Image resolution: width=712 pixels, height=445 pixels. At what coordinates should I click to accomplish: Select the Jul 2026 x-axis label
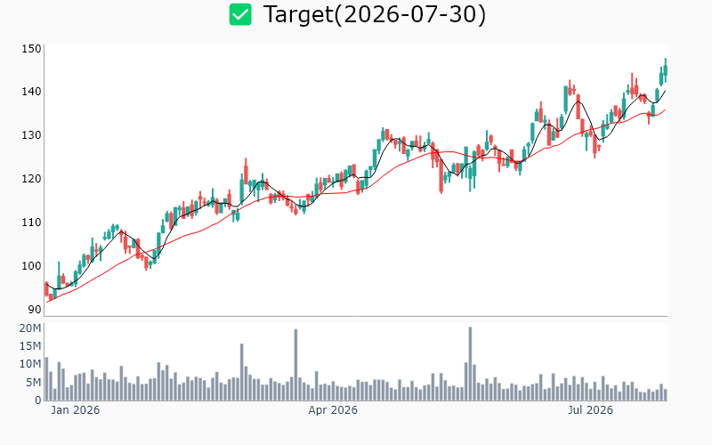[590, 410]
